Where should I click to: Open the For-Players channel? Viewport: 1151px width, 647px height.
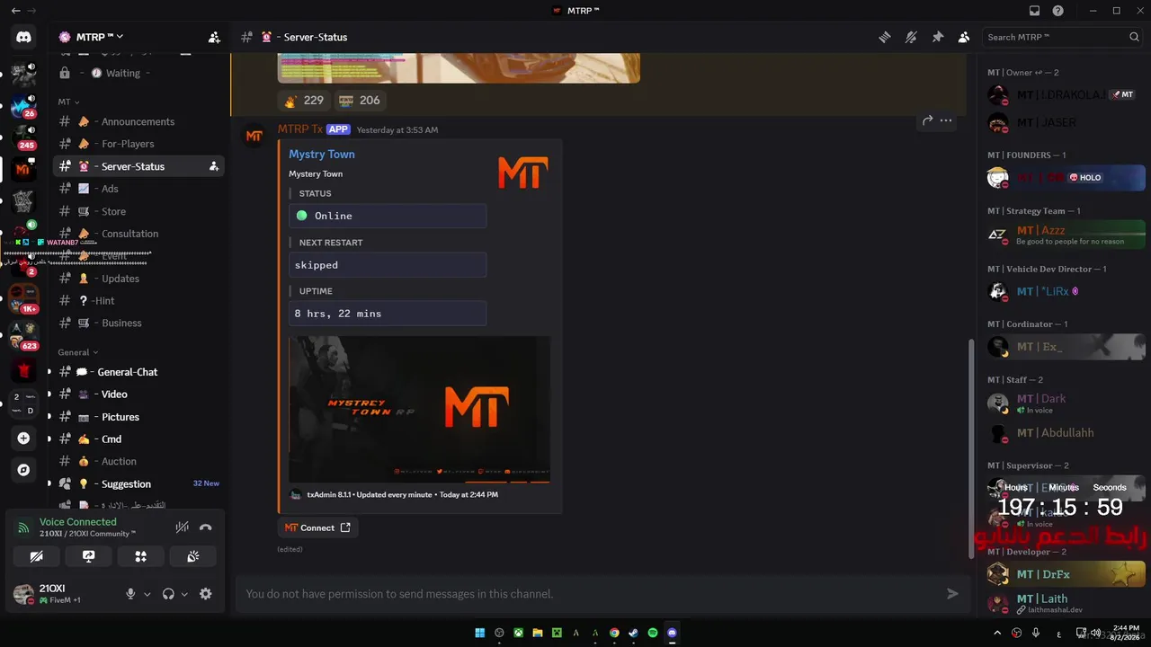[138, 144]
